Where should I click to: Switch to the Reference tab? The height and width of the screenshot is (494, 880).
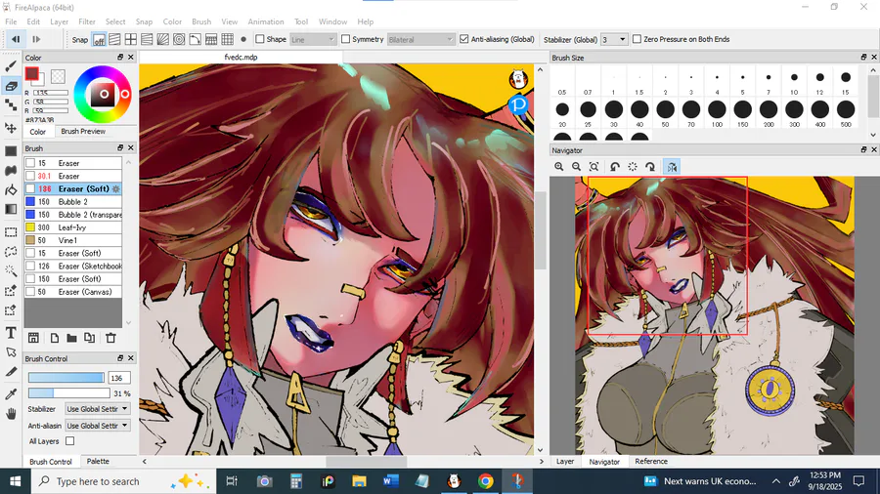651,462
